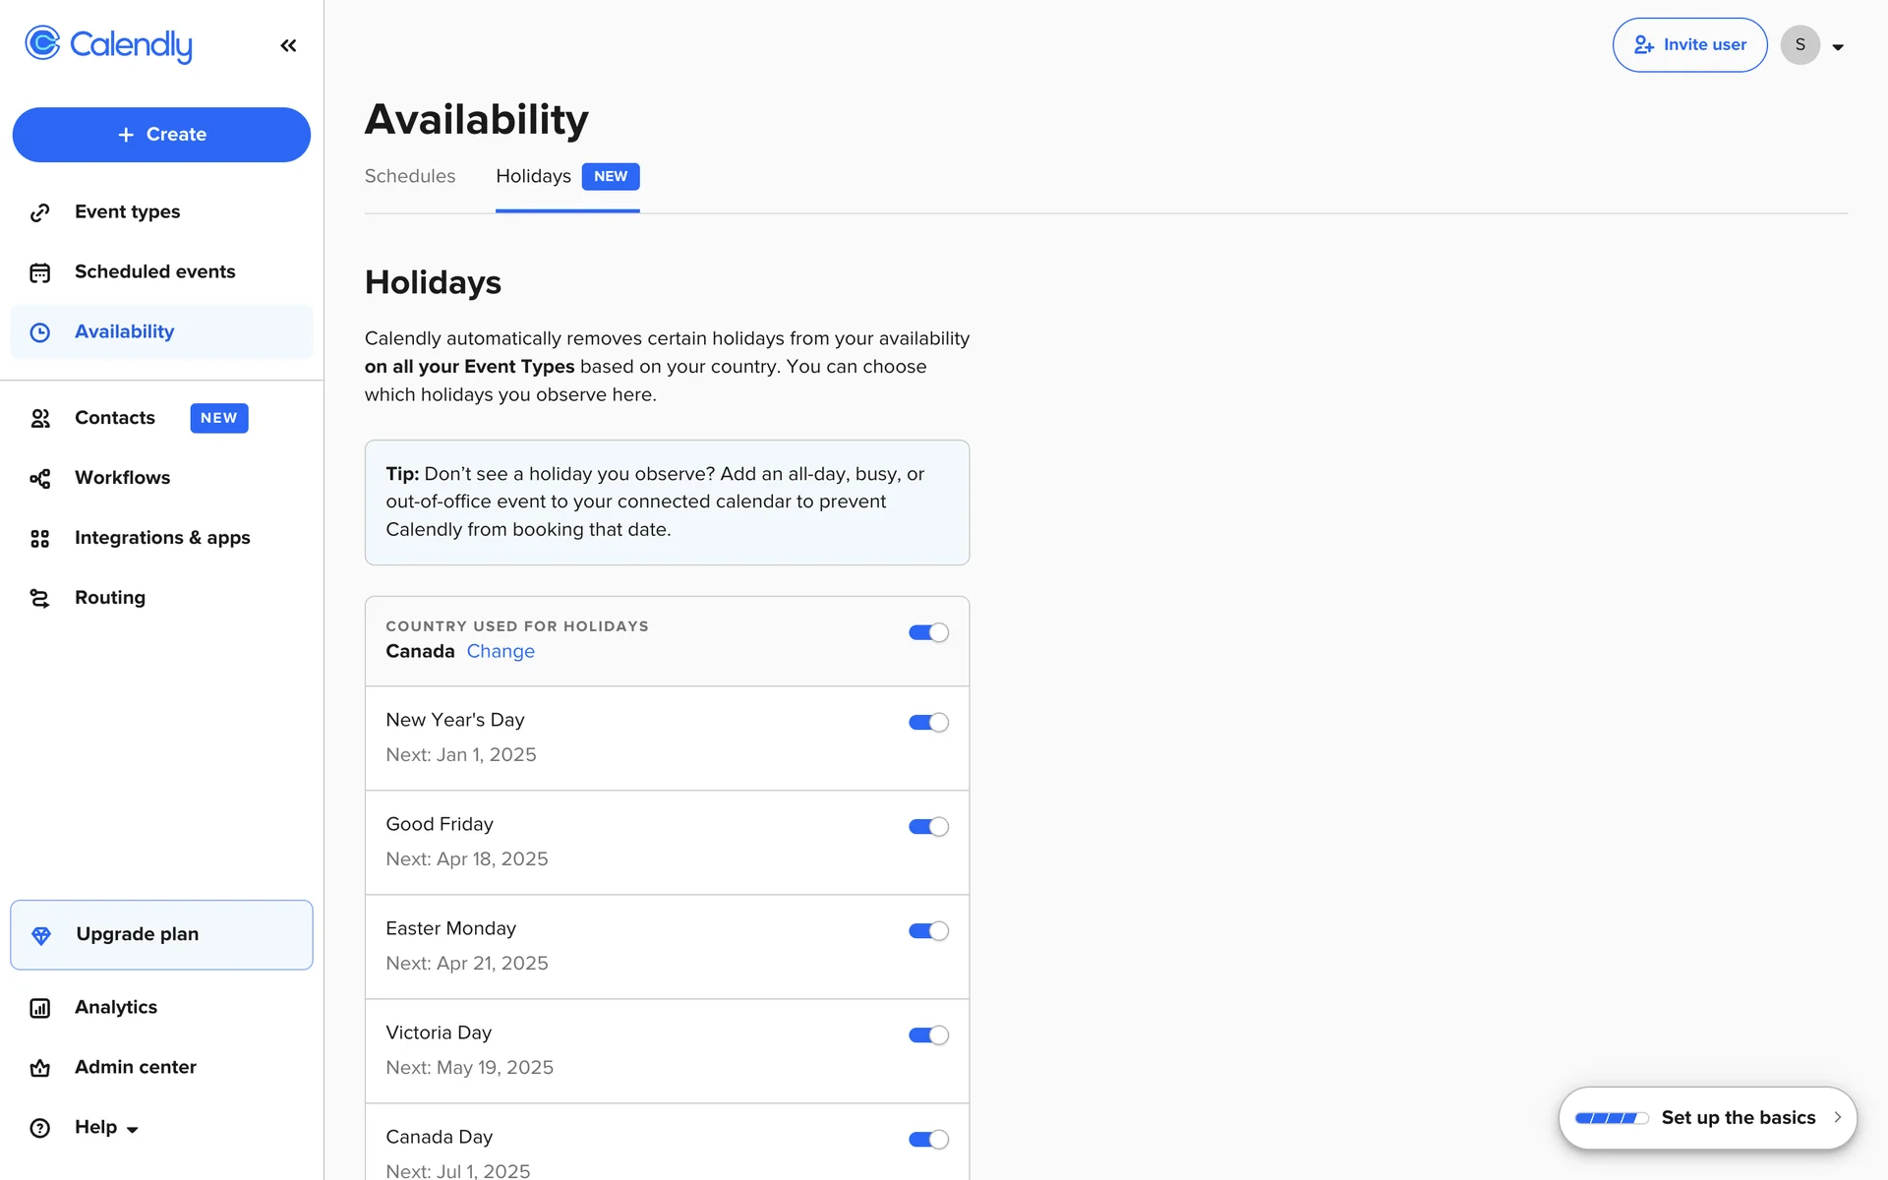Click the Analytics chart icon

pos(40,1008)
